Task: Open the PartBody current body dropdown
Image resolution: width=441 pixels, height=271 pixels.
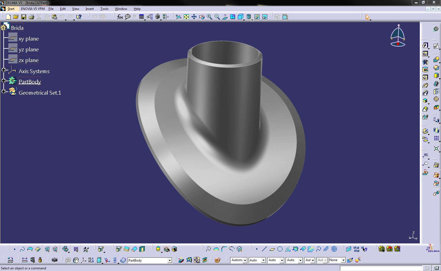Action: tap(170, 260)
